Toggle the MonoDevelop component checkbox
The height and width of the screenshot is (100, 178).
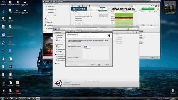tap(83, 48)
